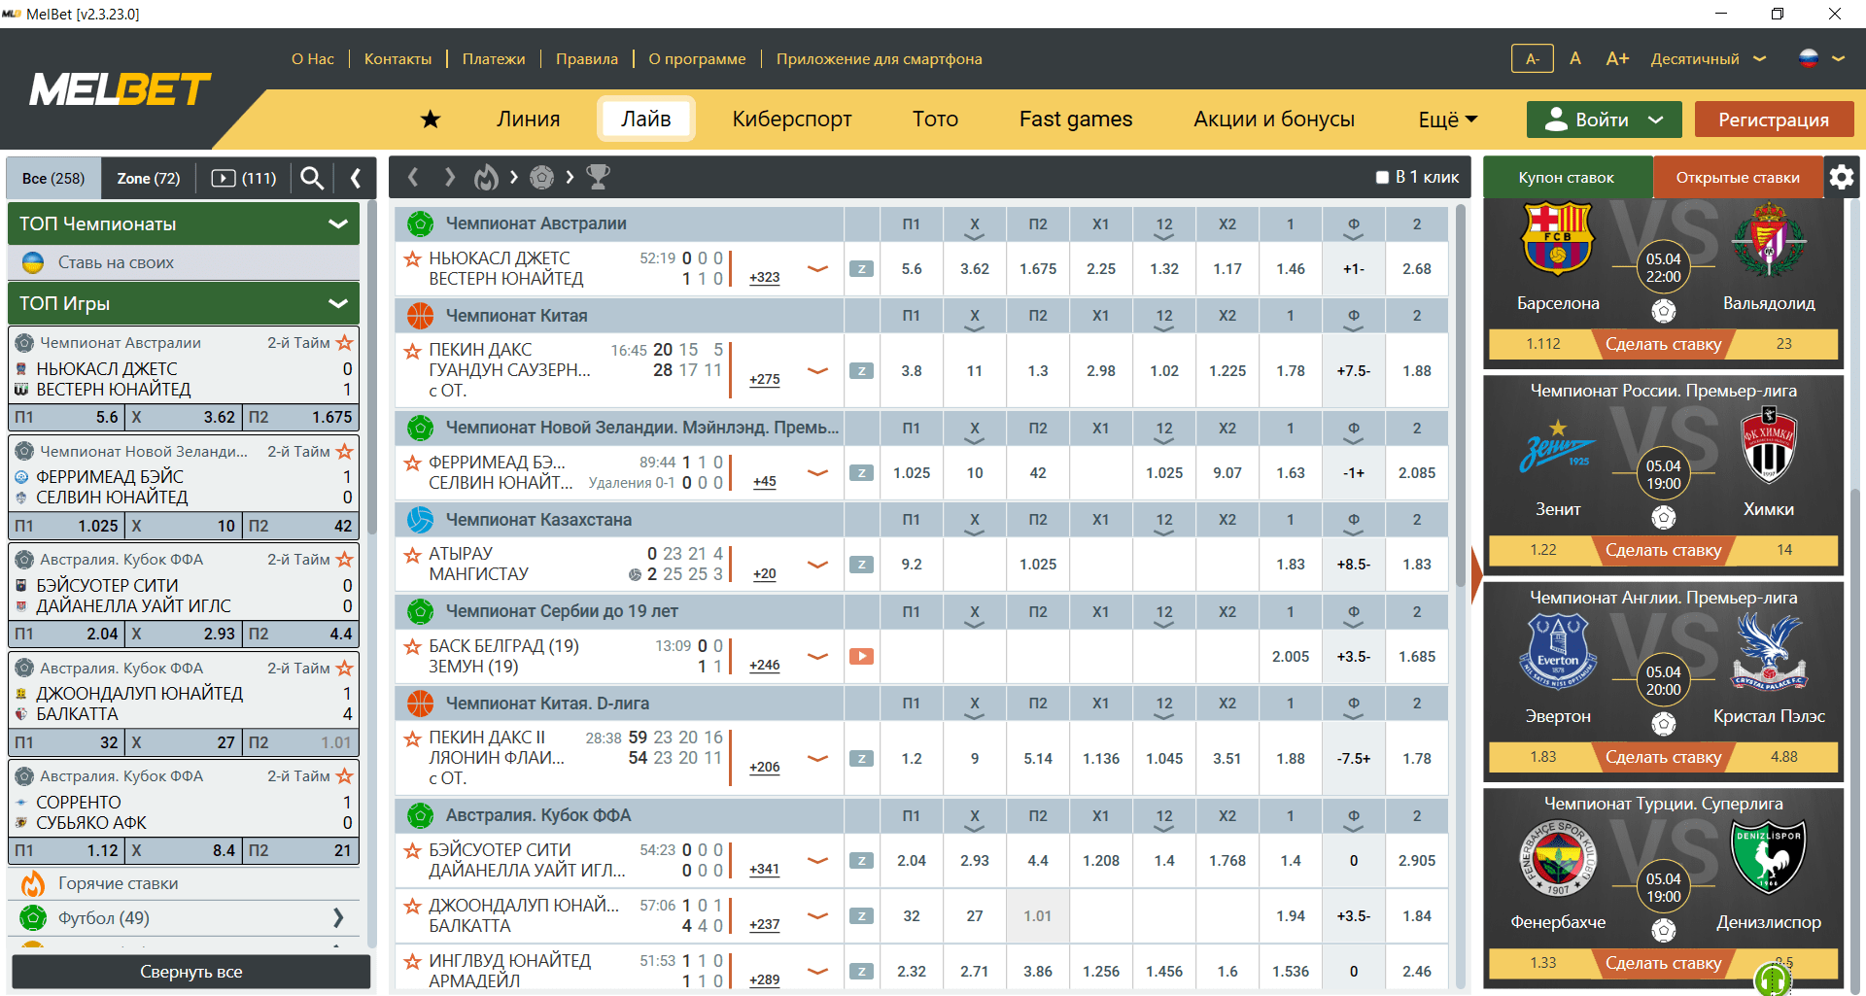
Task: Favorite the НЬЮКАСЛ ДЖЕТС match star
Action: (412, 258)
